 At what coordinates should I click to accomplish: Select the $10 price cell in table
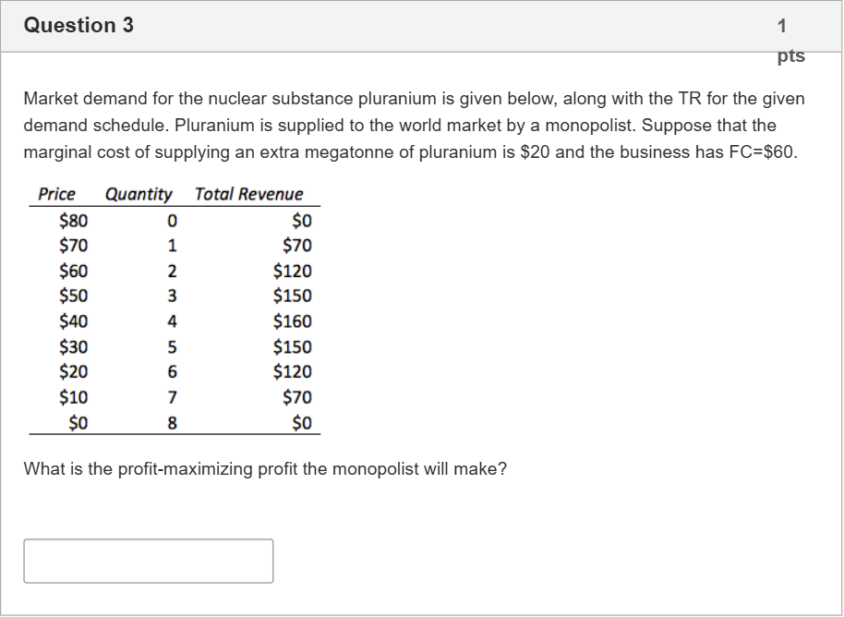[72, 397]
